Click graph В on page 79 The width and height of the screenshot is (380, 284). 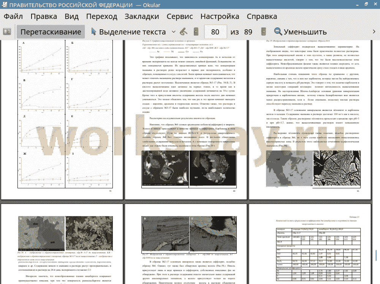[41, 95]
